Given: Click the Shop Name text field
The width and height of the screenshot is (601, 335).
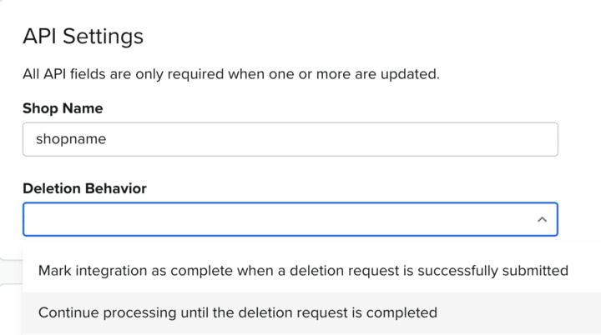Looking at the screenshot, I should click(290, 139).
